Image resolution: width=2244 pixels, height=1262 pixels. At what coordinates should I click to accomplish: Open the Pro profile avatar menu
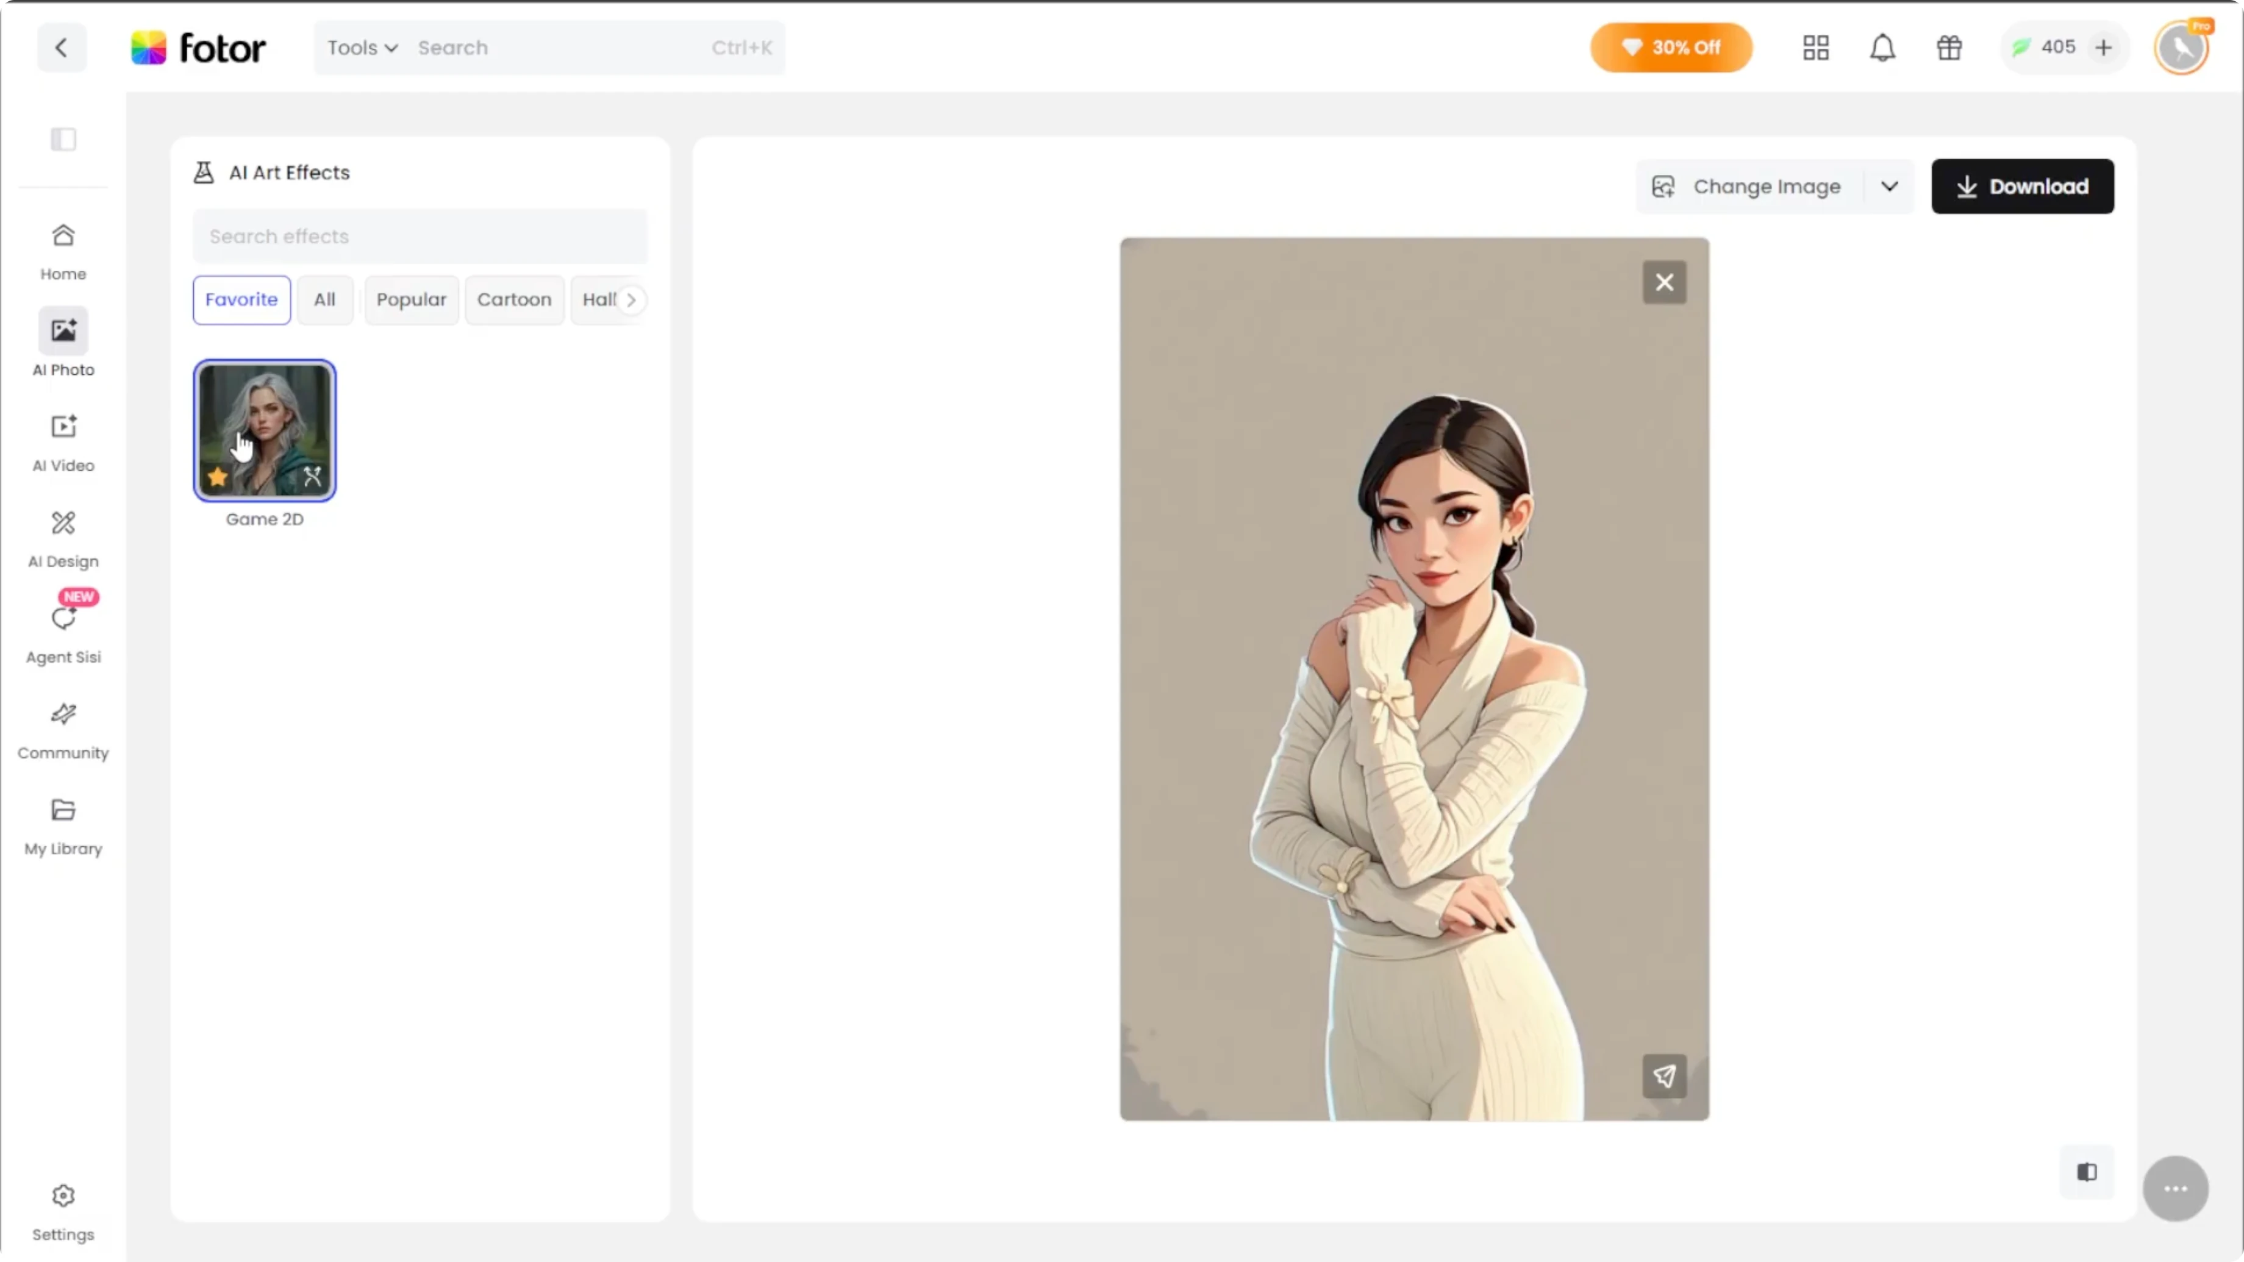coord(2182,47)
